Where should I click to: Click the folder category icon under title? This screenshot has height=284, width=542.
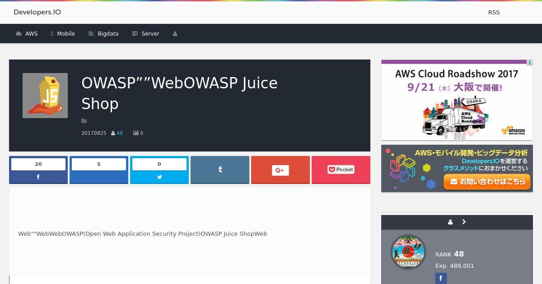click(84, 121)
